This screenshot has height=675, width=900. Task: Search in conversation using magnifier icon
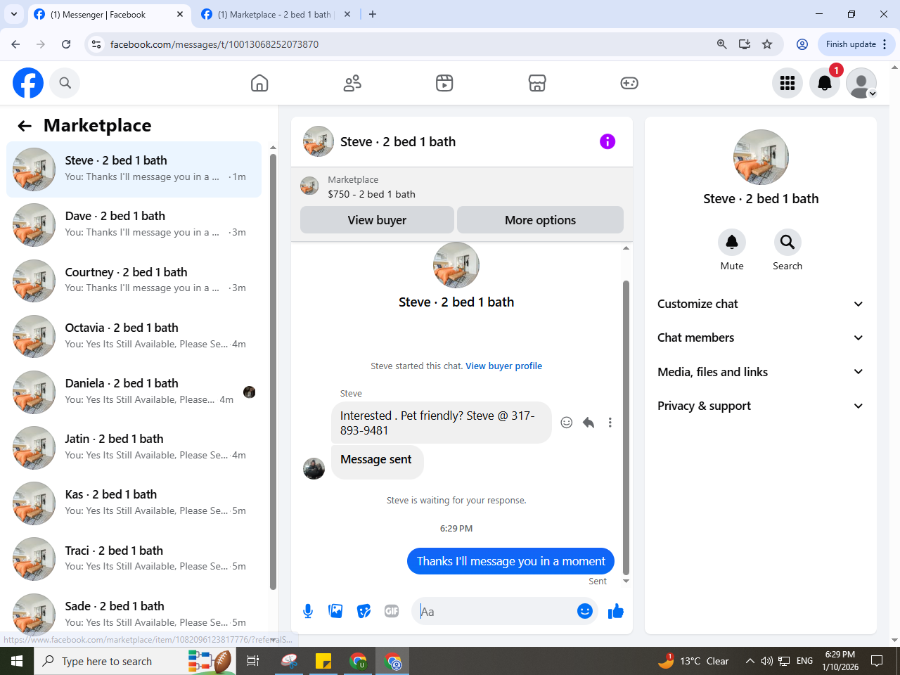tap(787, 242)
